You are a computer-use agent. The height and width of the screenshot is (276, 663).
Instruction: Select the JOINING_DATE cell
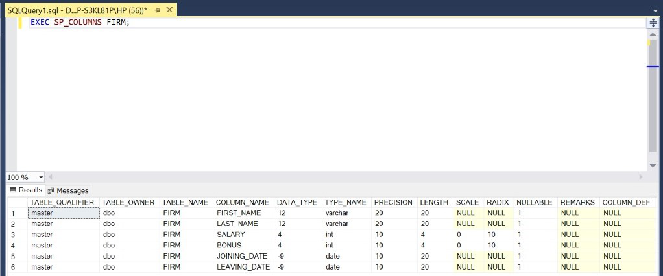tap(241, 256)
